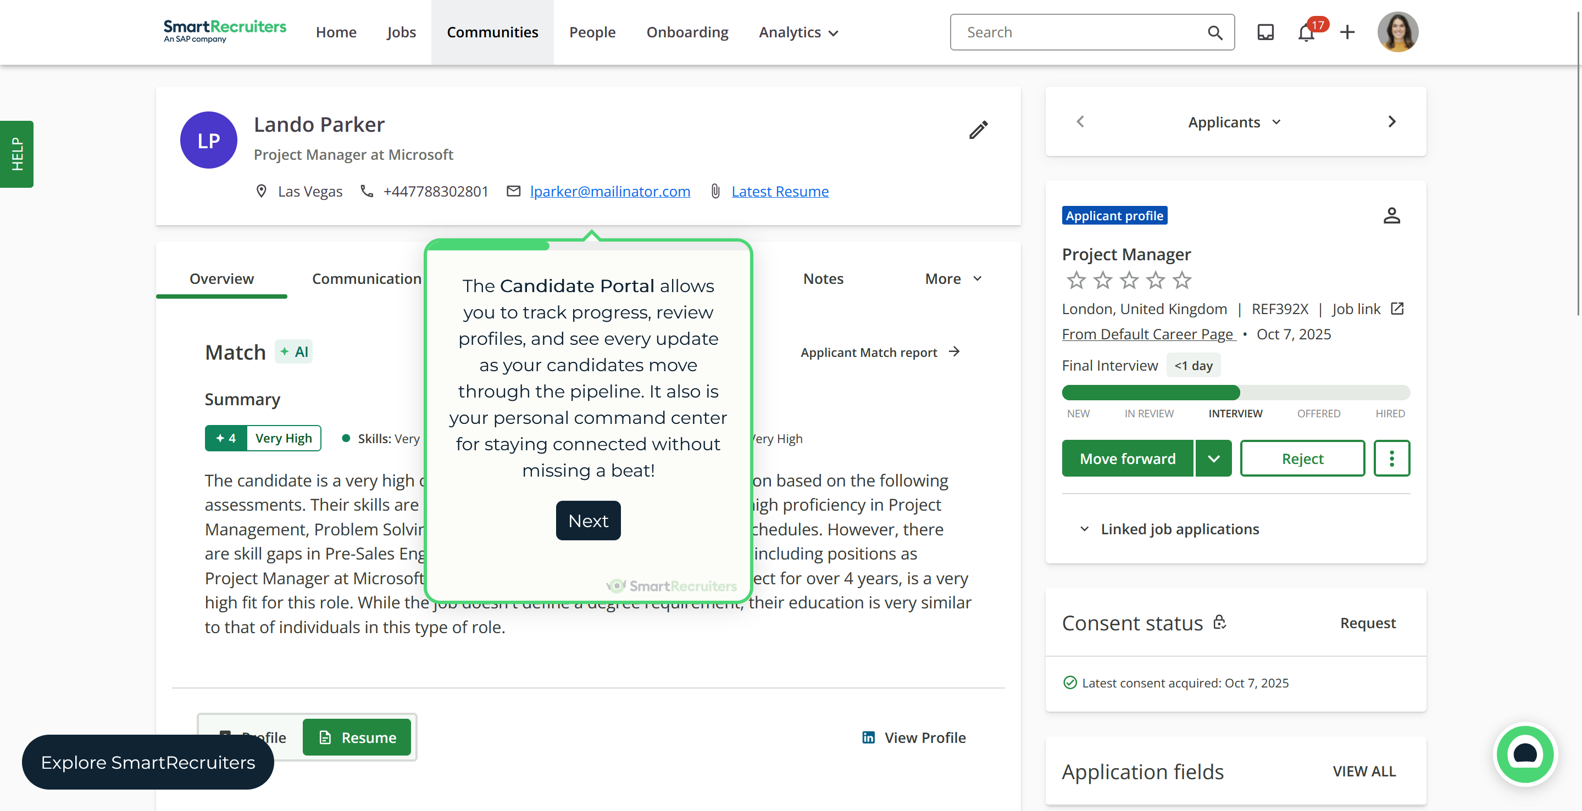Open the Move forward dropdown arrow
This screenshot has height=811, width=1582.
tap(1213, 458)
